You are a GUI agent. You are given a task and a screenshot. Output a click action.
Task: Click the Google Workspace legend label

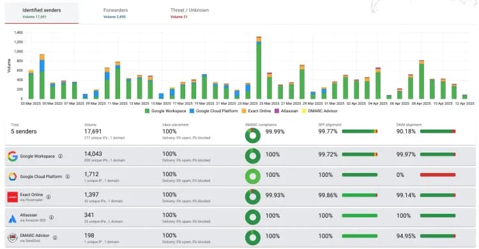(x=169, y=111)
